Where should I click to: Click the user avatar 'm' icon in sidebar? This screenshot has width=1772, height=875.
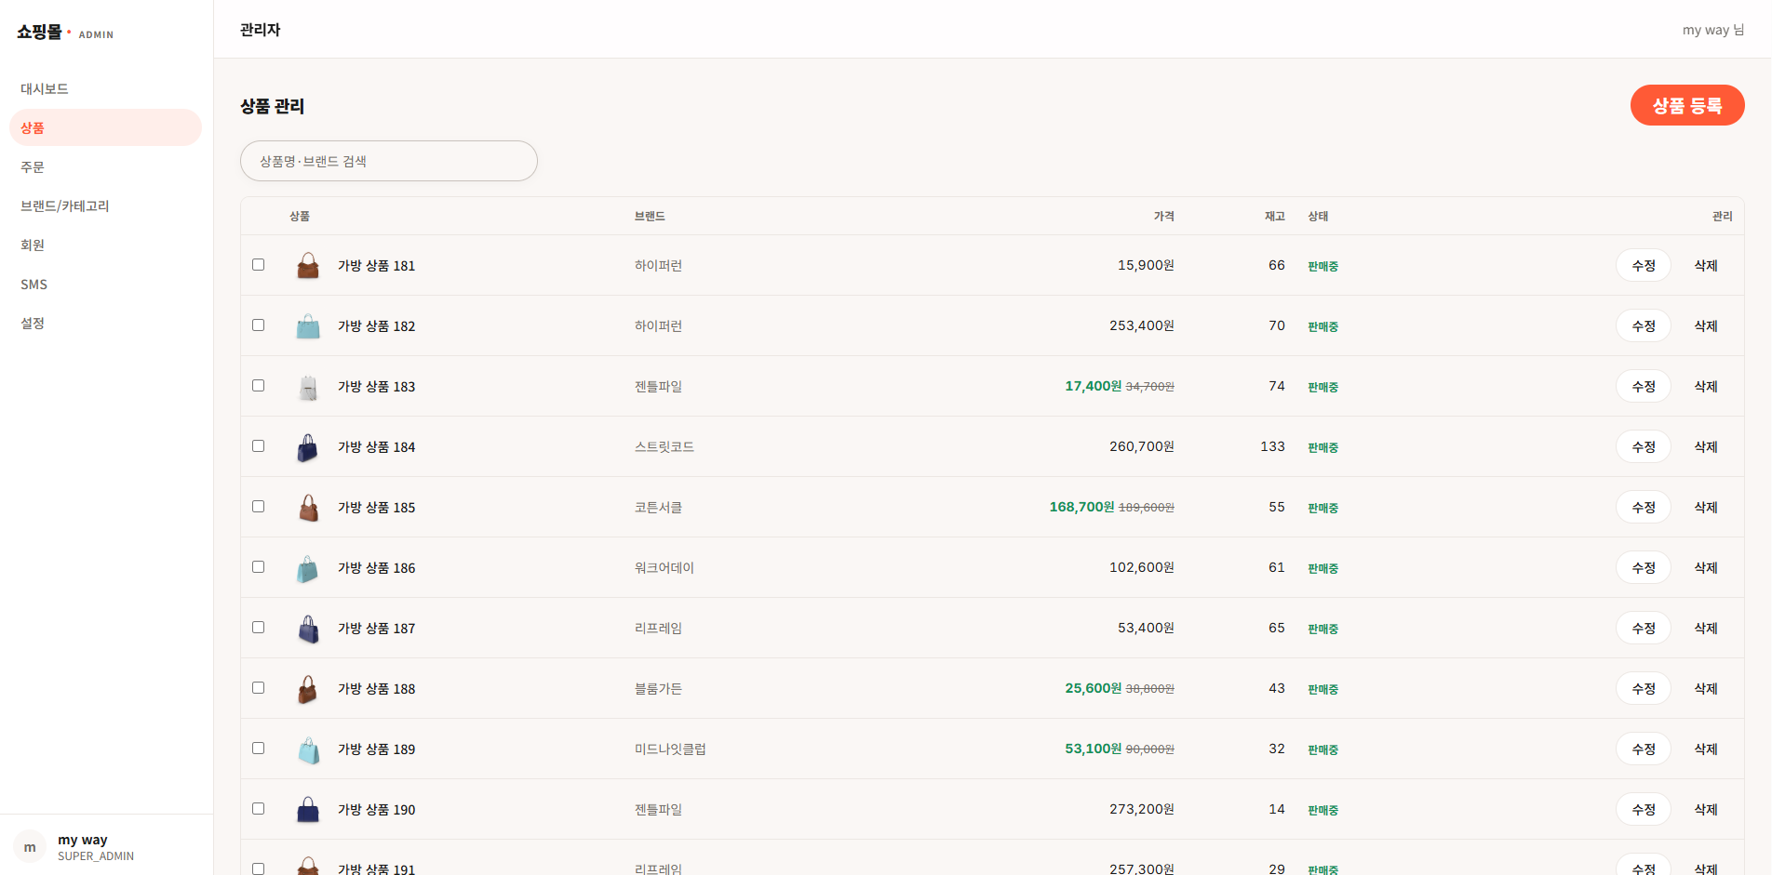click(x=30, y=847)
